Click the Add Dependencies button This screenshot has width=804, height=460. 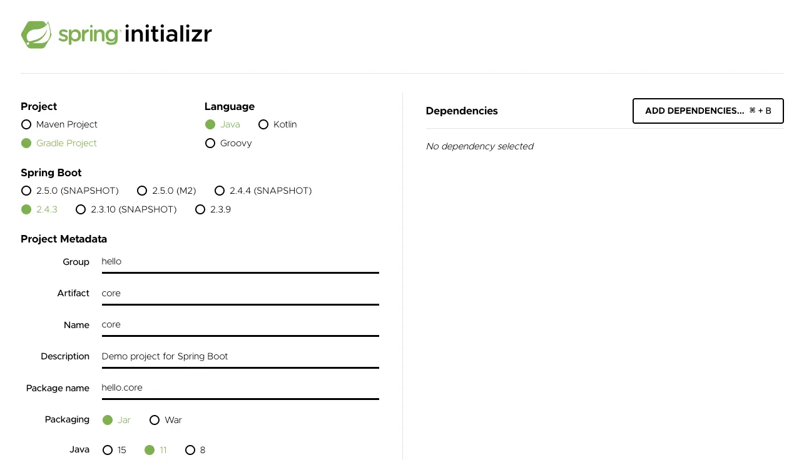[x=708, y=111]
